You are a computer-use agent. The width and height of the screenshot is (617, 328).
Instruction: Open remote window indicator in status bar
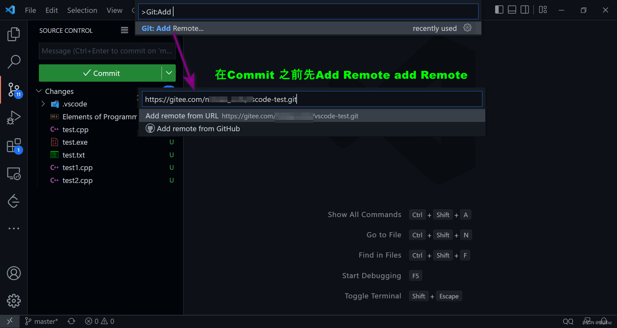click(x=10, y=321)
